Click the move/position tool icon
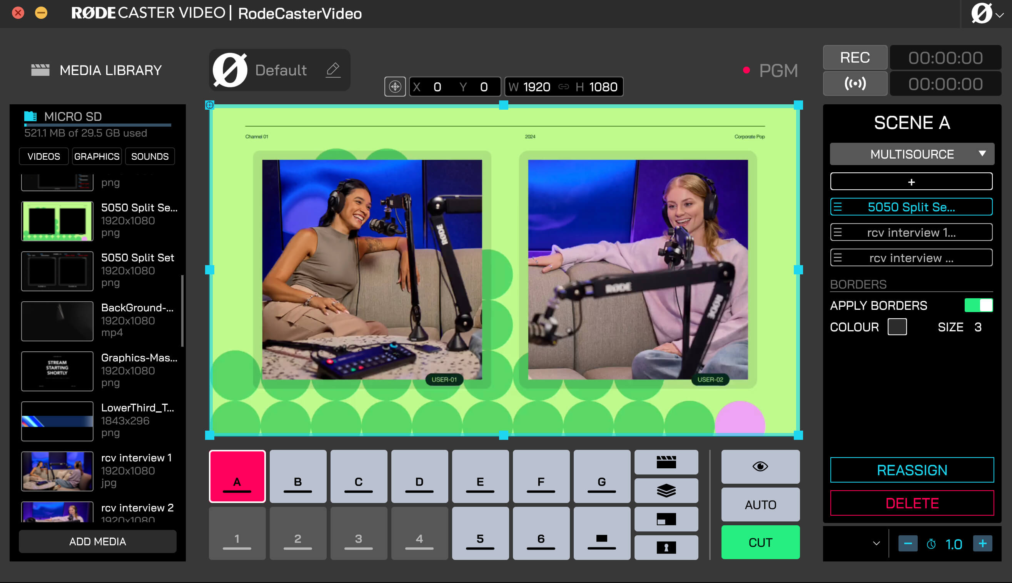This screenshot has height=583, width=1012. [x=396, y=86]
